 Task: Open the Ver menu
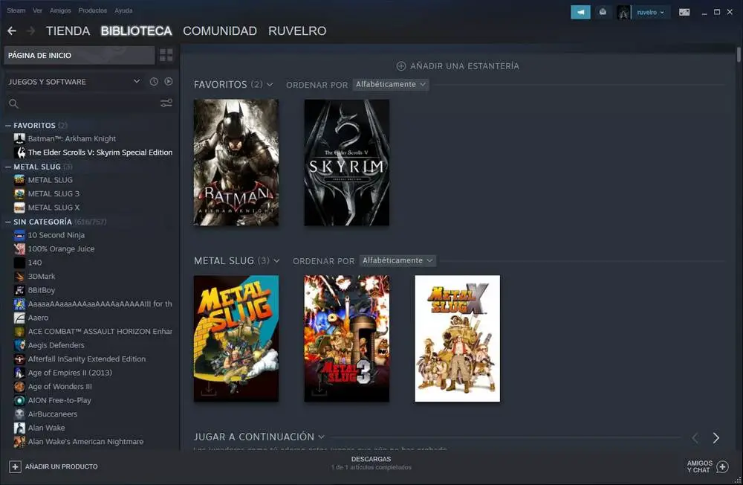click(x=37, y=10)
